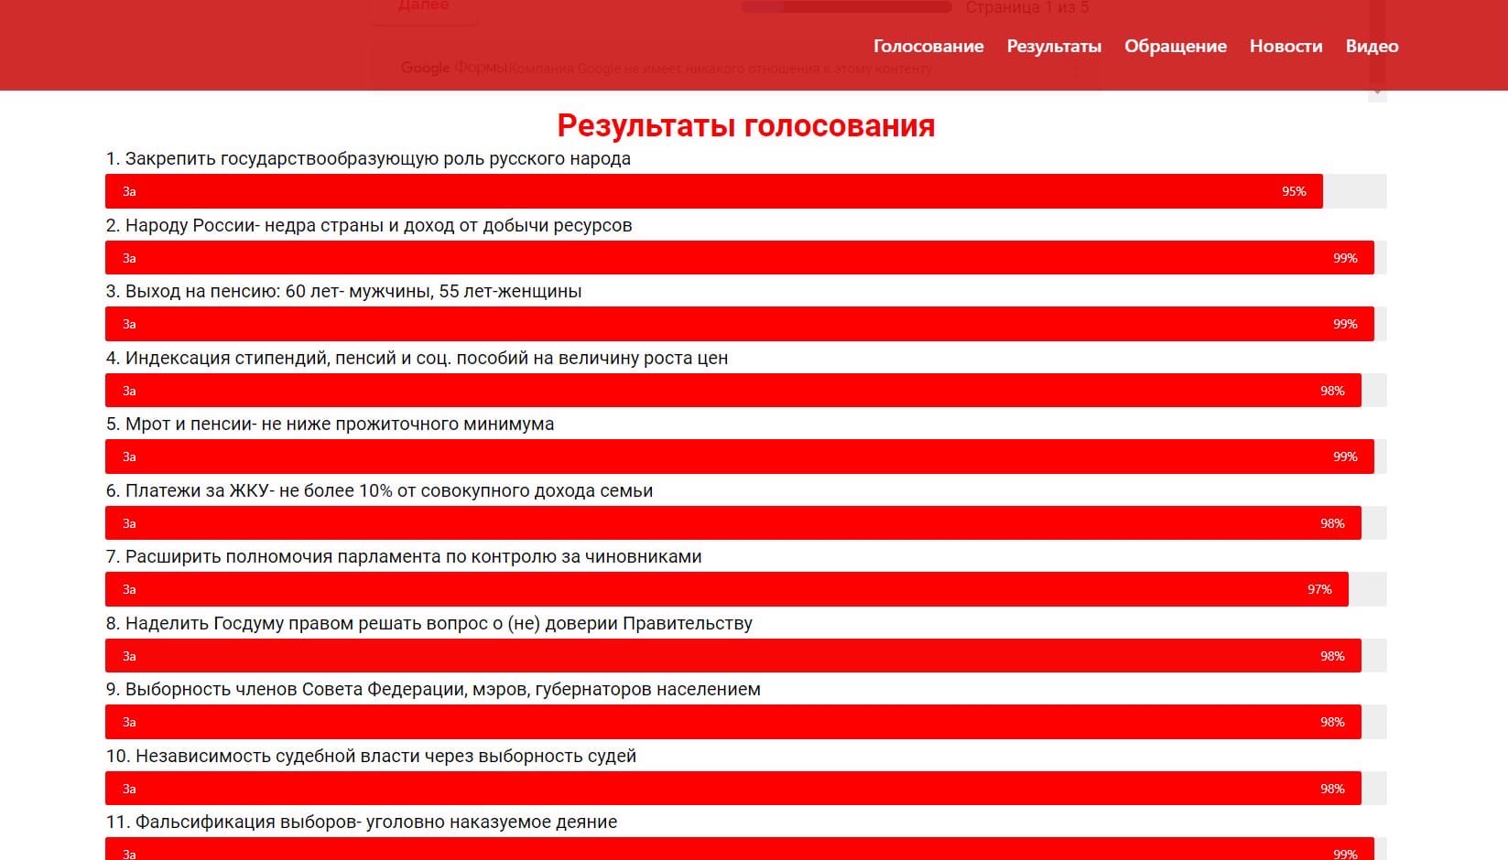Click the Результаты голосования heading
The height and width of the screenshot is (860, 1508).
(x=746, y=125)
